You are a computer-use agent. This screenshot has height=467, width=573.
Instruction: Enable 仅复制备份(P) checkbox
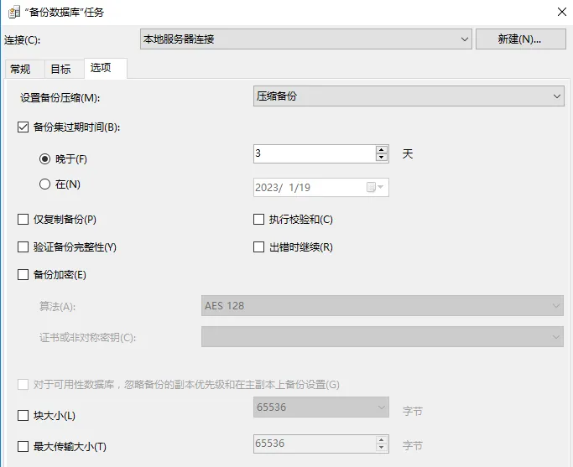point(23,220)
